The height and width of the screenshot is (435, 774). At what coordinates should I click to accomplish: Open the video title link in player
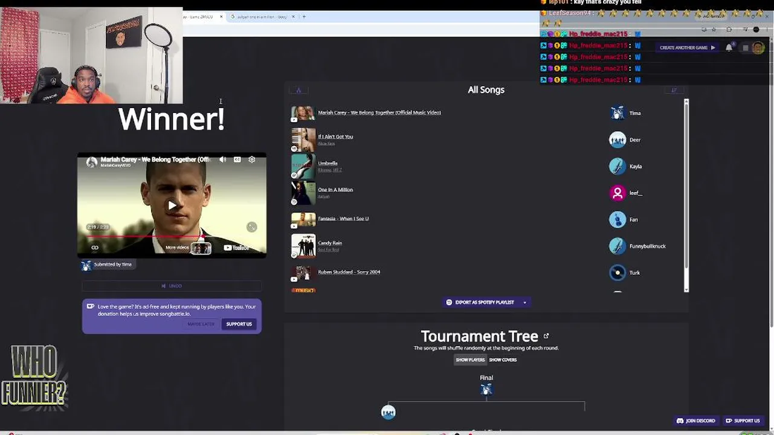[155, 159]
